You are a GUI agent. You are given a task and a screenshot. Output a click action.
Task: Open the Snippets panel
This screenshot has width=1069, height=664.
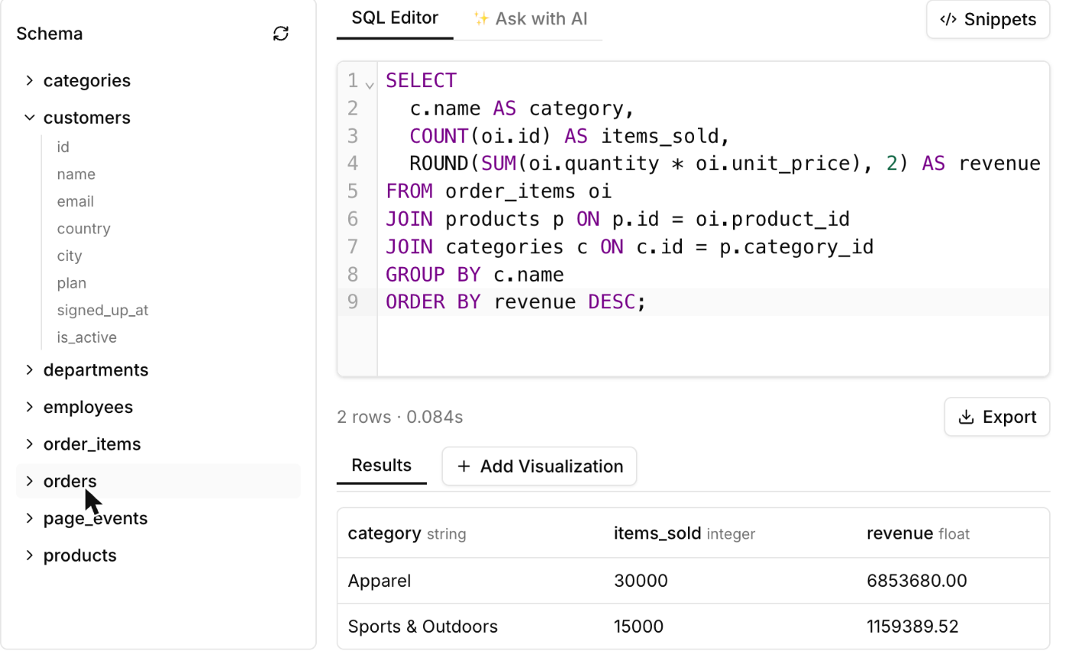tap(988, 19)
